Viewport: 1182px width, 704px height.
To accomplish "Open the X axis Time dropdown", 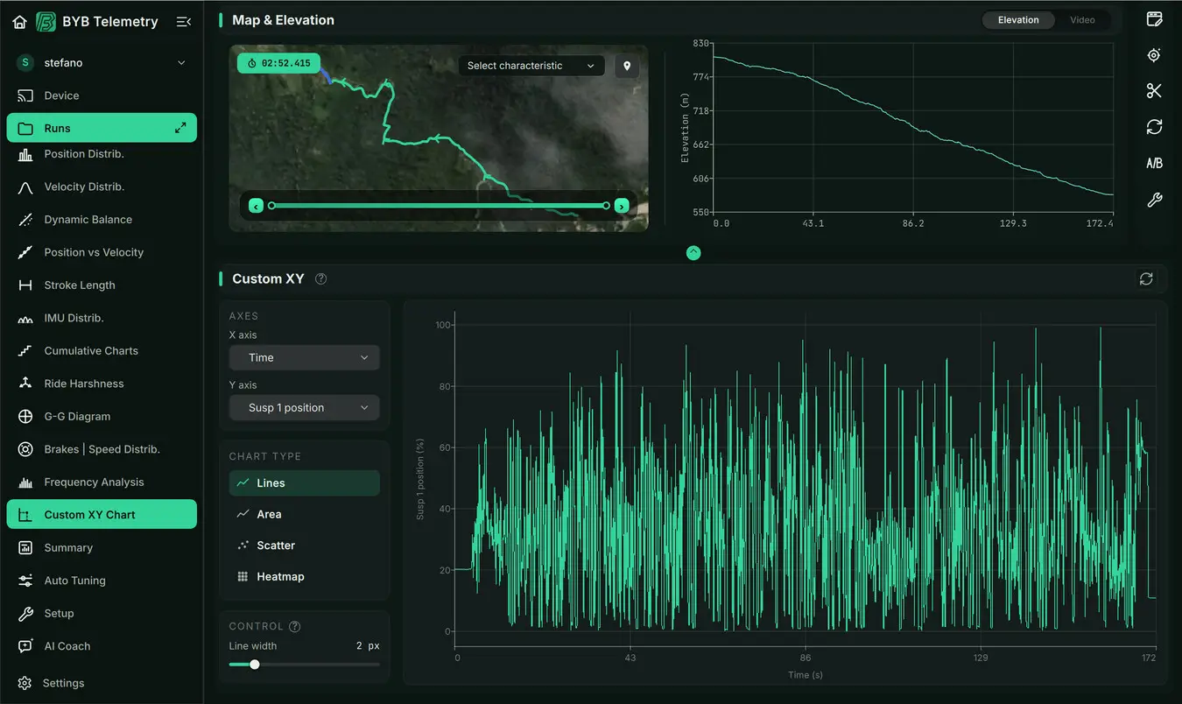I will tap(305, 357).
